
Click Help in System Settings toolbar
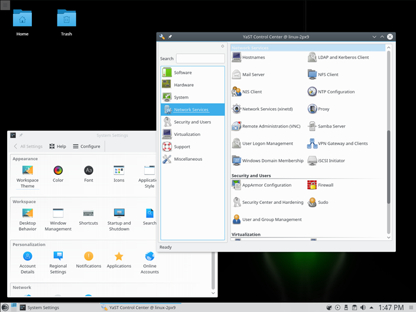pos(57,146)
